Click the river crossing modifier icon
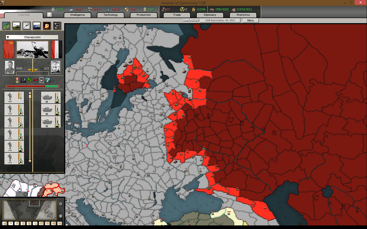The image size is (367, 229). point(48,80)
